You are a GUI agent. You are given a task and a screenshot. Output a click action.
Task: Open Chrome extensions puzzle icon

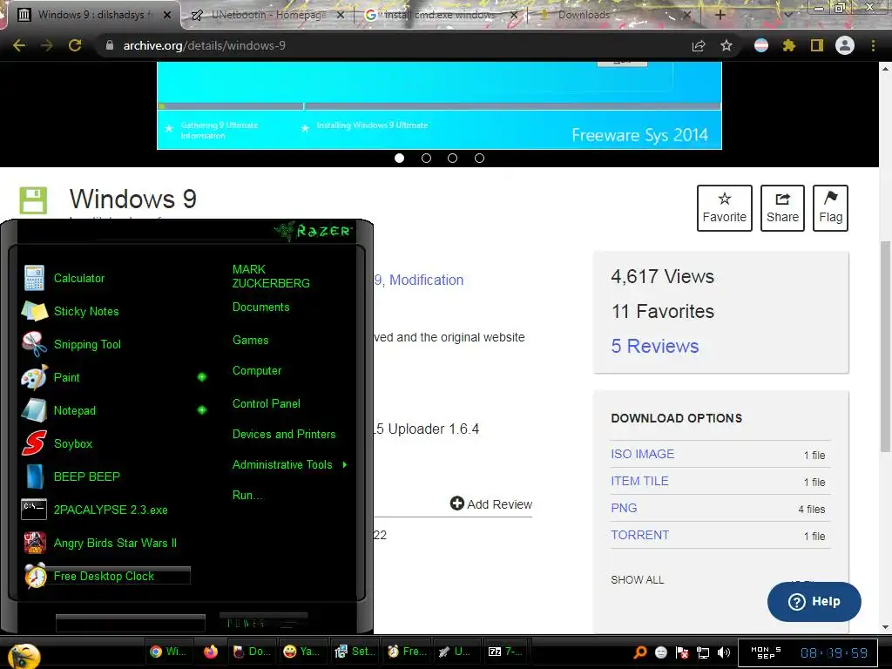[x=788, y=45]
